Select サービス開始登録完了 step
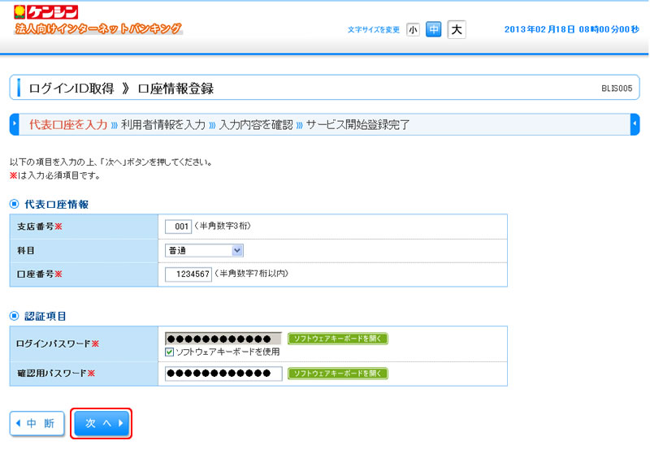Image resolution: width=650 pixels, height=458 pixels. pos(357,125)
